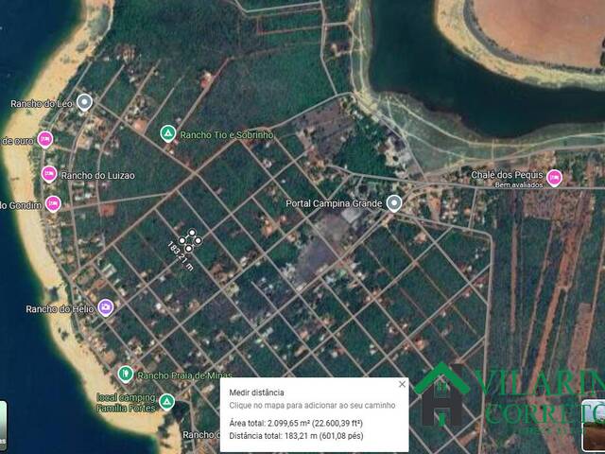Close the Medir distância panel

pyautogui.click(x=402, y=384)
